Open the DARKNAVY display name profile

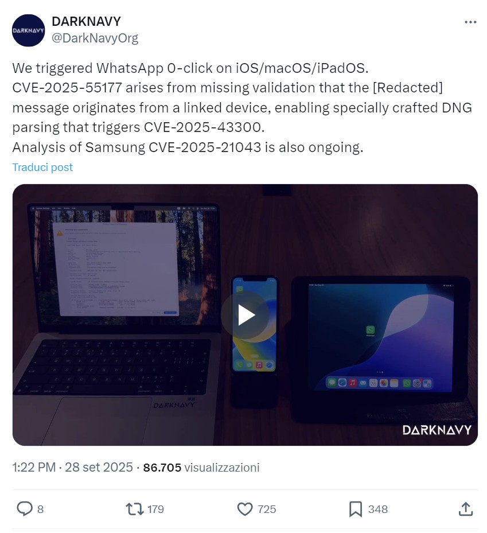pos(86,21)
